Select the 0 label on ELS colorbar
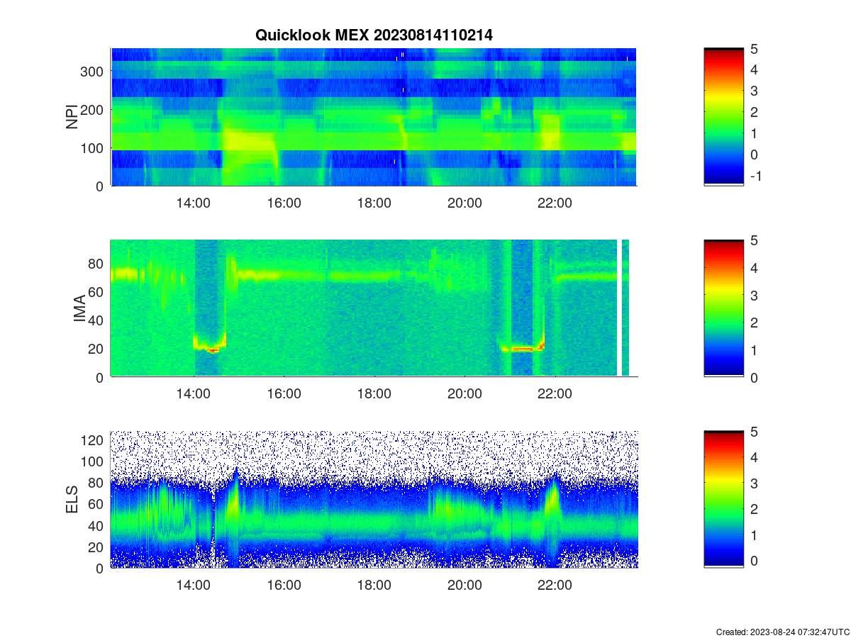Screen dimensions: 851x638 point(753,560)
